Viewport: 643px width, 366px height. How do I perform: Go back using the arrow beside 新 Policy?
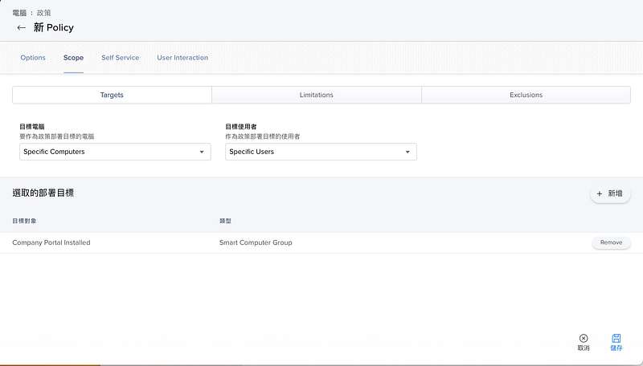[22, 28]
